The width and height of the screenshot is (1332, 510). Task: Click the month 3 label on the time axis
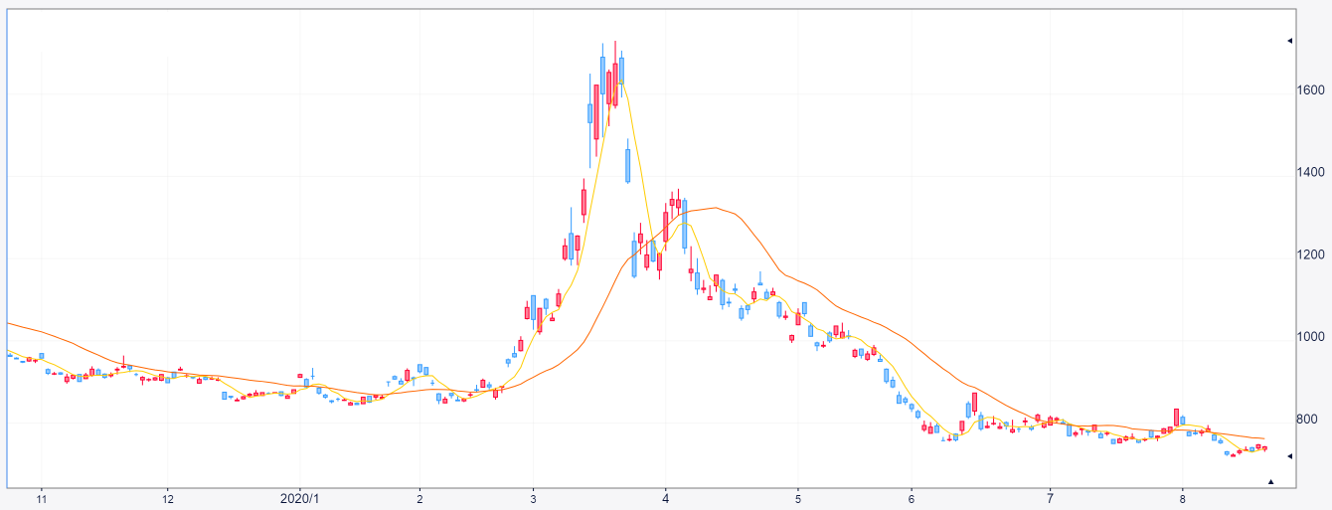click(534, 498)
